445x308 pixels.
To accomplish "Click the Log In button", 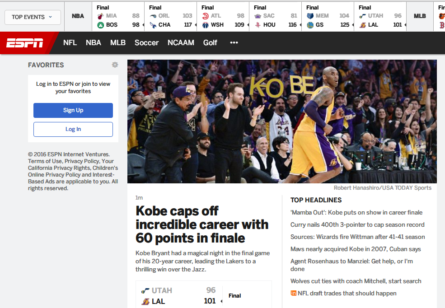I will click(x=73, y=129).
